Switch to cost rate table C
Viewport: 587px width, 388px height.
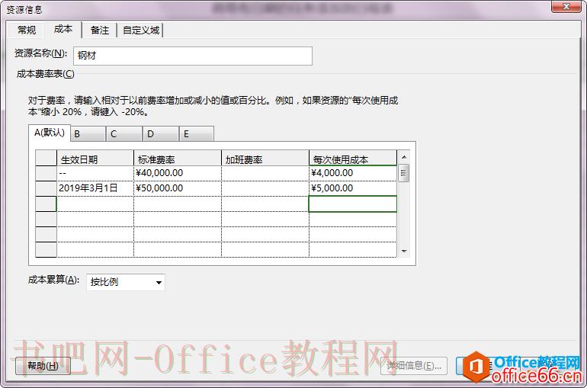point(124,134)
